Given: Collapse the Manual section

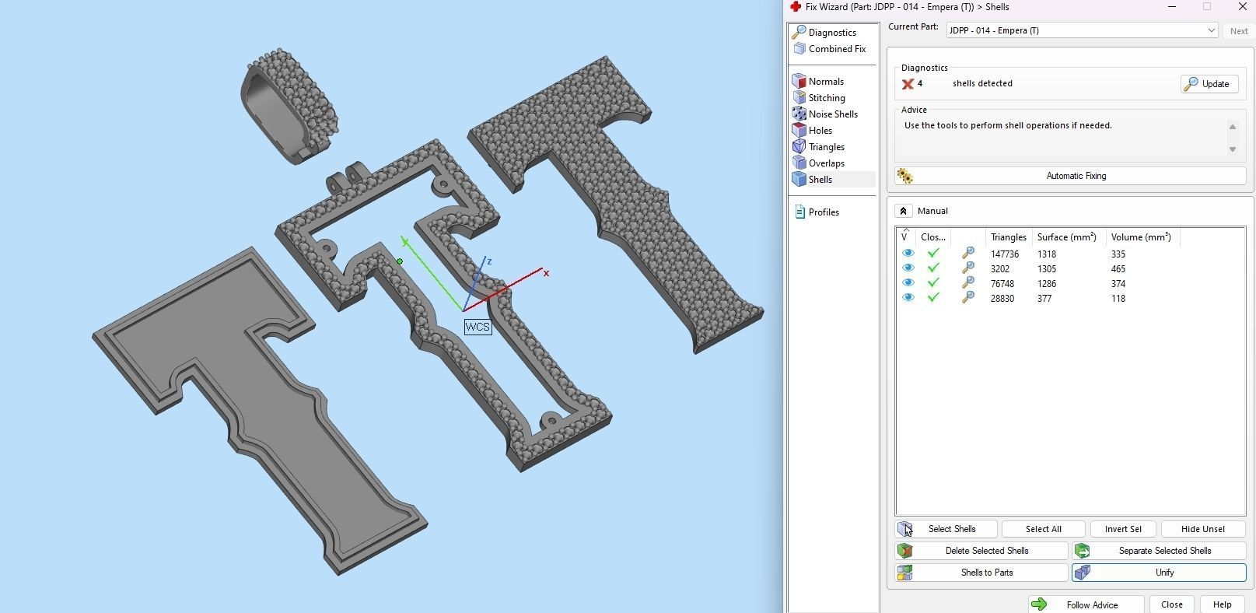Looking at the screenshot, I should [x=903, y=211].
